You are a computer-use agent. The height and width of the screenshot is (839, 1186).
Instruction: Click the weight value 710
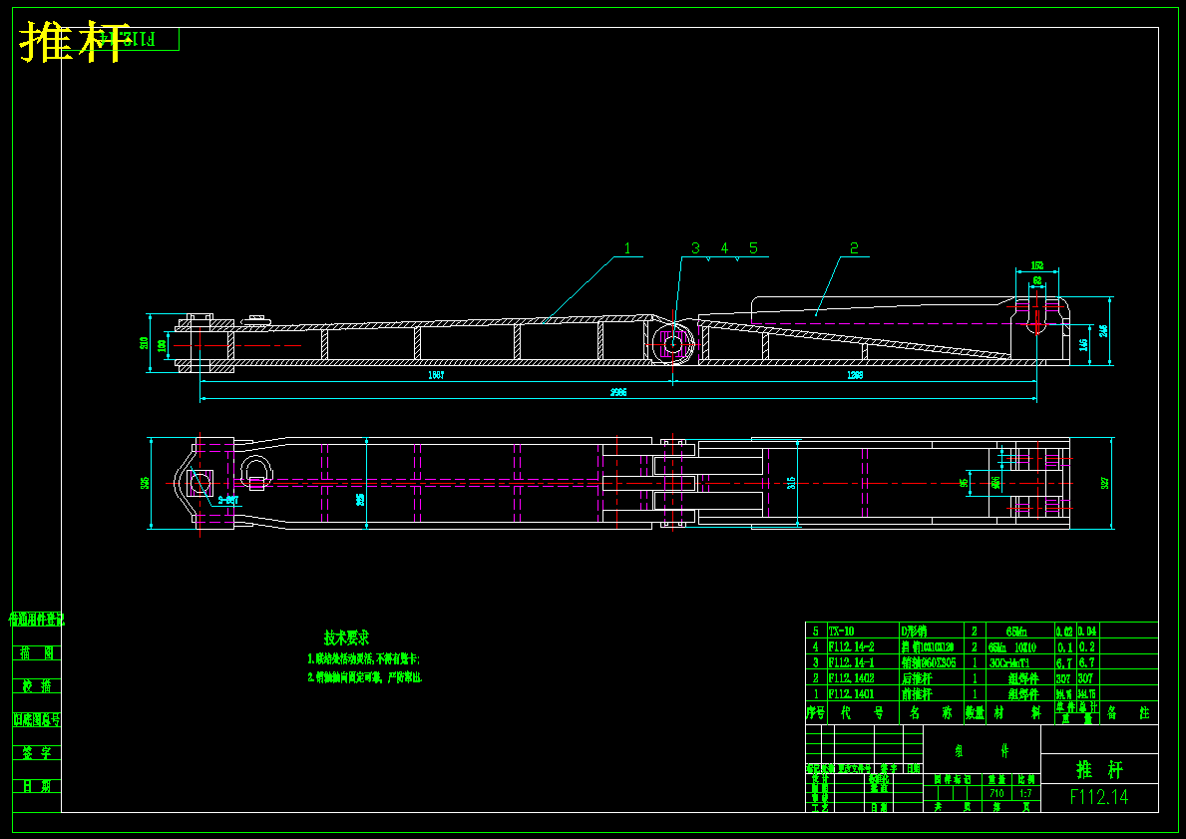coord(996,793)
